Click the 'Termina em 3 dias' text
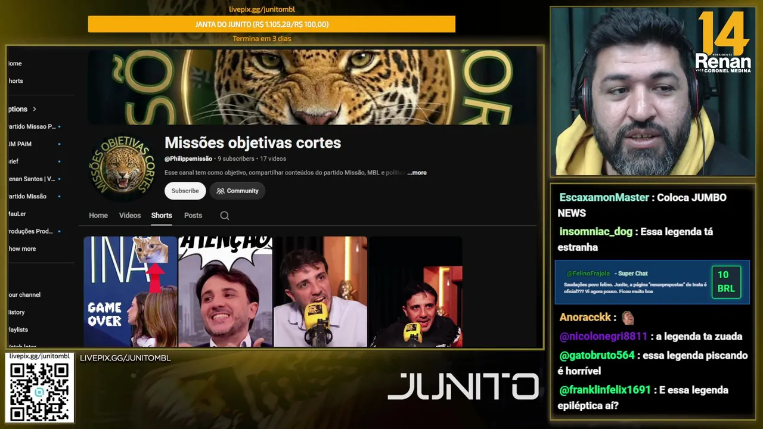Screen dimensions: 763x429 pos(262,39)
